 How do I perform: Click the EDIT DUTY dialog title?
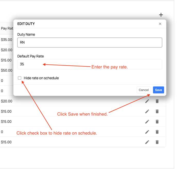(26, 24)
